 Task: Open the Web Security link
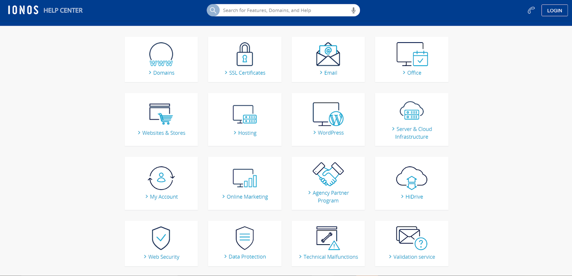tap(161, 257)
